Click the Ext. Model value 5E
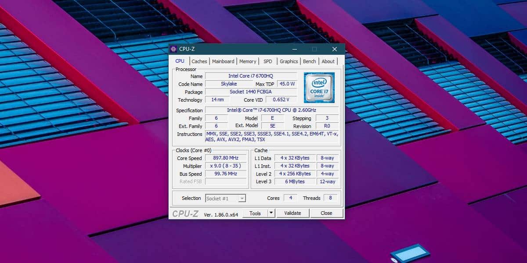 [273, 126]
